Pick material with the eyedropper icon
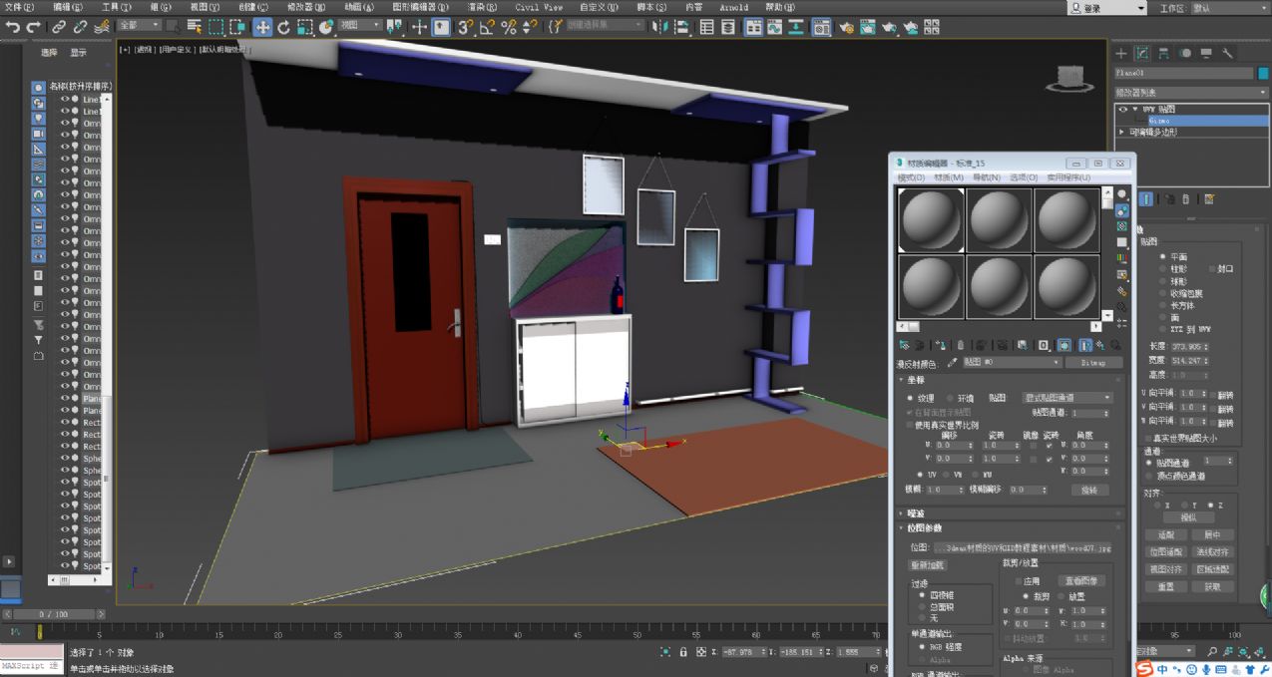The image size is (1272, 677). pyautogui.click(x=953, y=363)
